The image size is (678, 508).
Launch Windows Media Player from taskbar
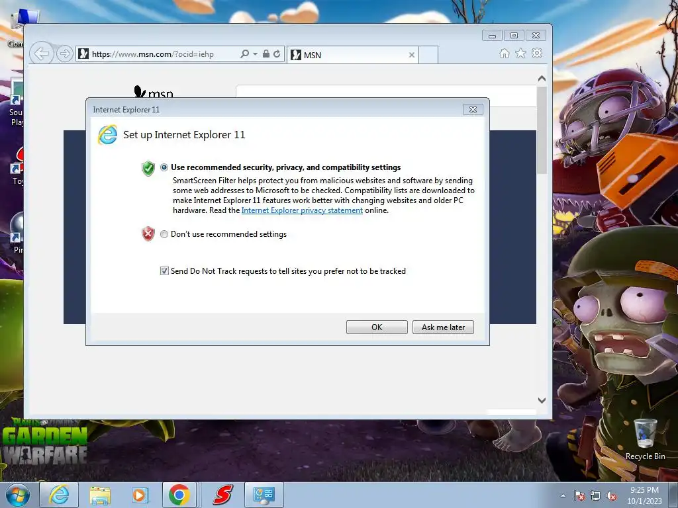(x=139, y=495)
